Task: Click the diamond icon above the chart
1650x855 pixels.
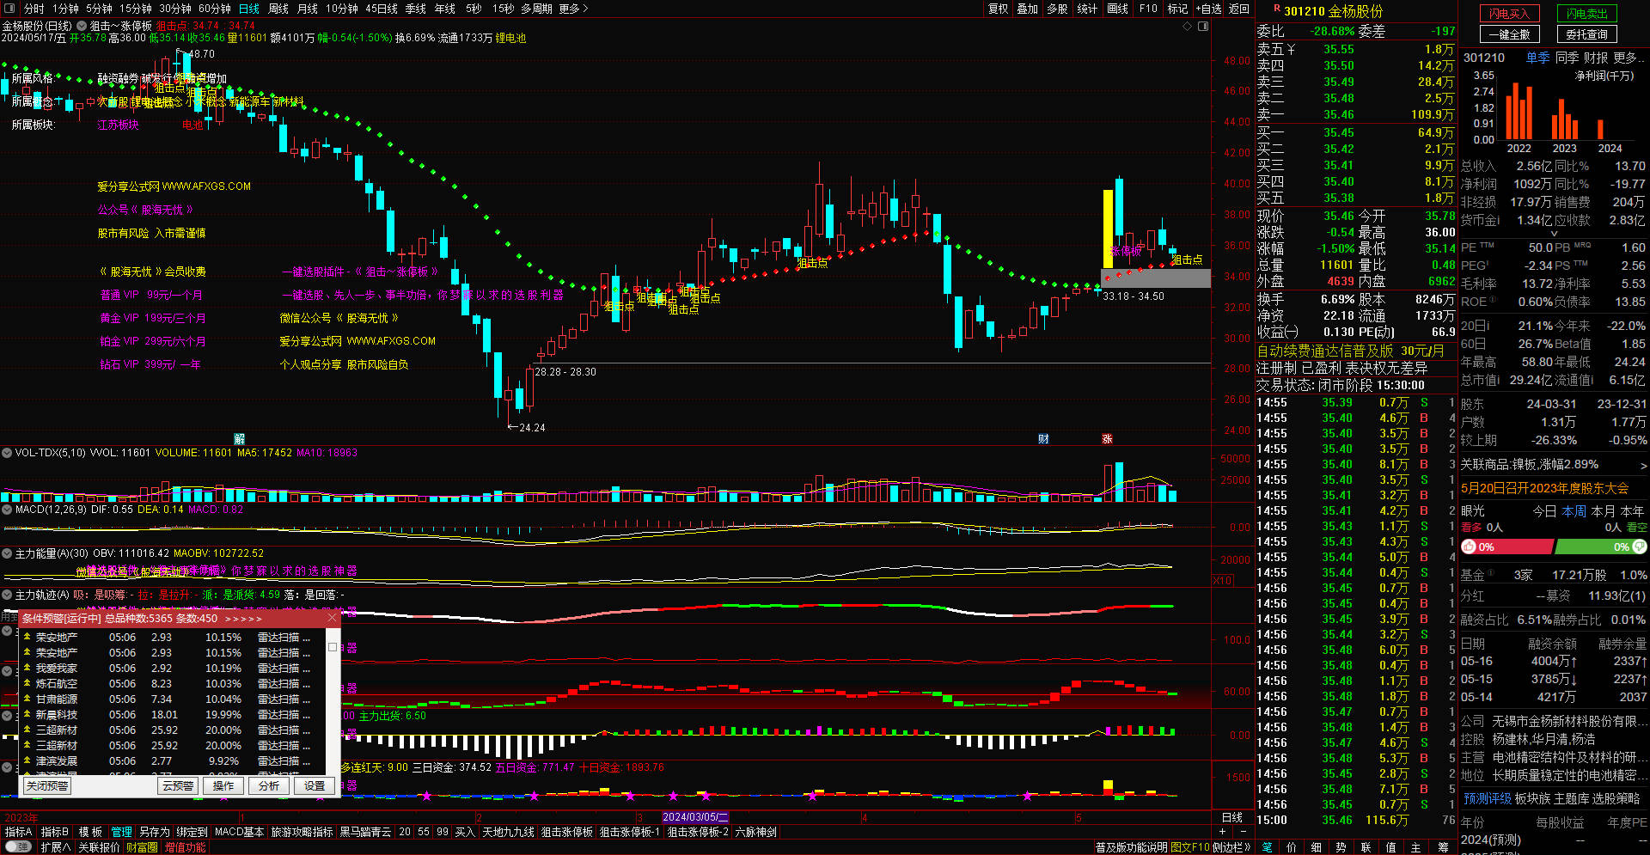Action: pos(1188,27)
